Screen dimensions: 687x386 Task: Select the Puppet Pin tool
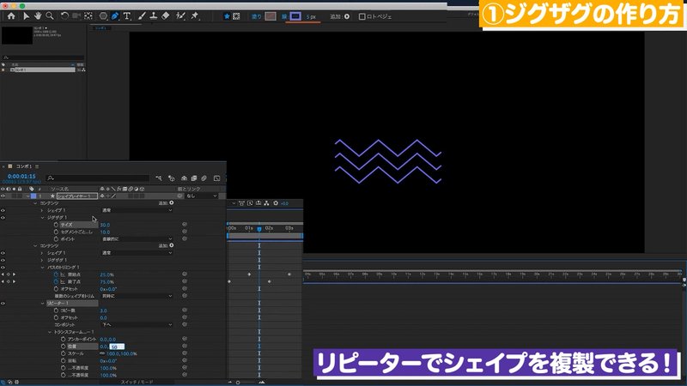click(195, 16)
